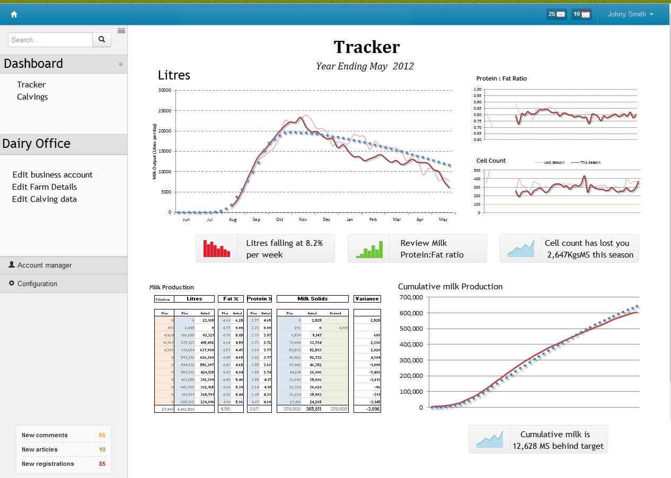
Task: Open the Edit Calving data link
Action: coord(45,199)
